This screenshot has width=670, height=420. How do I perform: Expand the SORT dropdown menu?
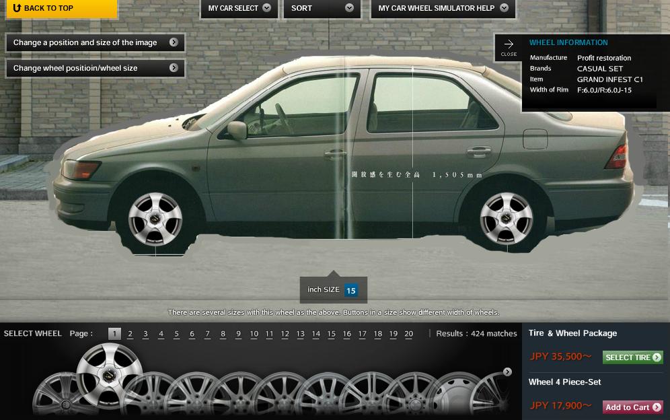(322, 9)
